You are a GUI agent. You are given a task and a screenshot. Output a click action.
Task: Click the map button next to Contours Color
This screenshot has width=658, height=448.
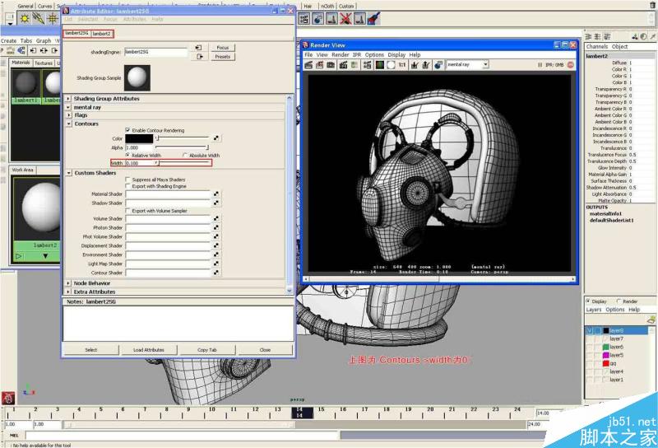(216, 138)
